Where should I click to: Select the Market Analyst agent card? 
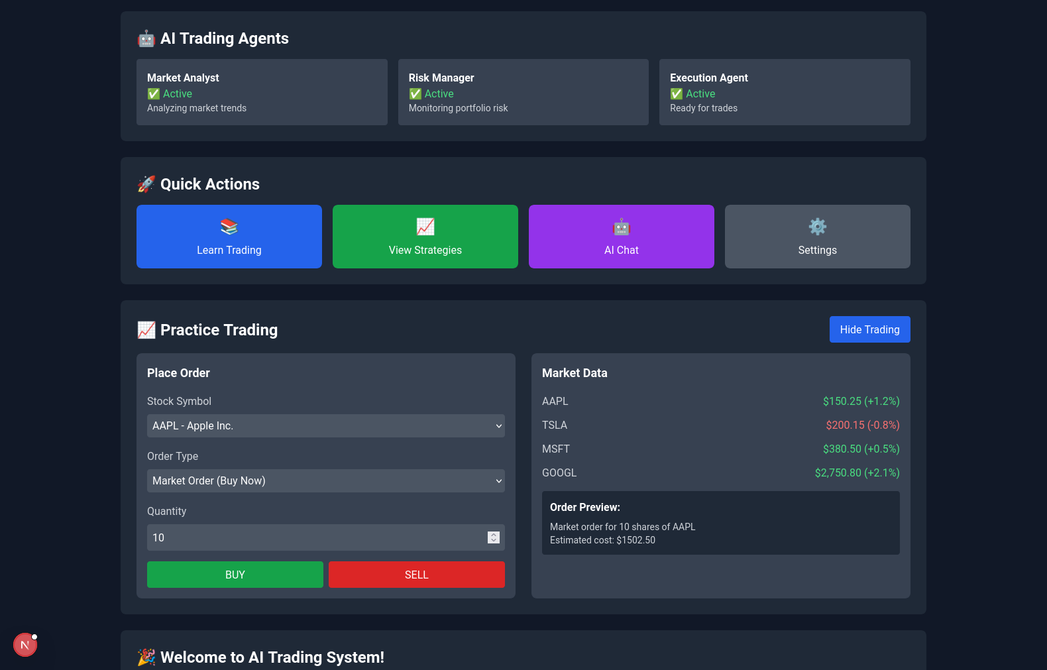(x=262, y=92)
